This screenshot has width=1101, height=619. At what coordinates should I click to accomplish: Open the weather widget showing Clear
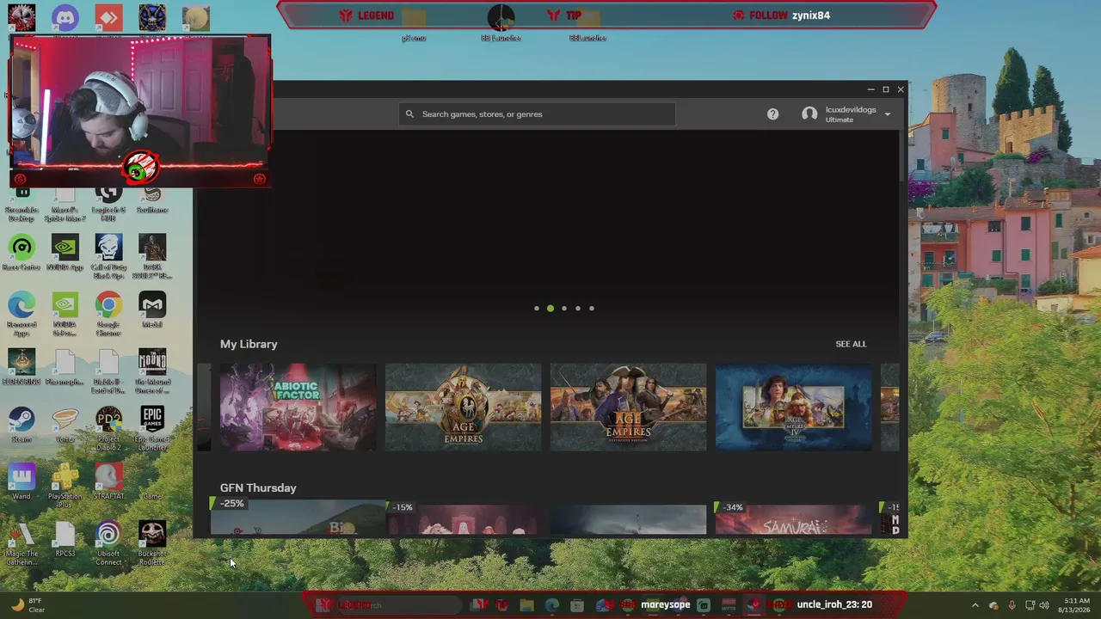(x=28, y=605)
